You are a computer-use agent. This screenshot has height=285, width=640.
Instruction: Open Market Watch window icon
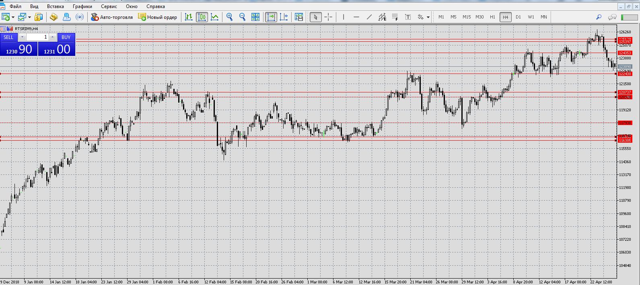pos(39,17)
